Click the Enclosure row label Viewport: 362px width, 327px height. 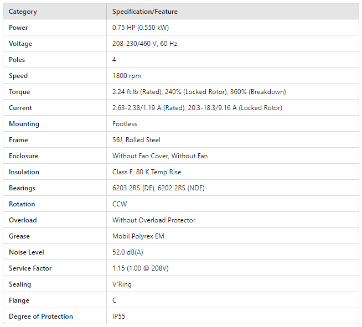[23, 156]
